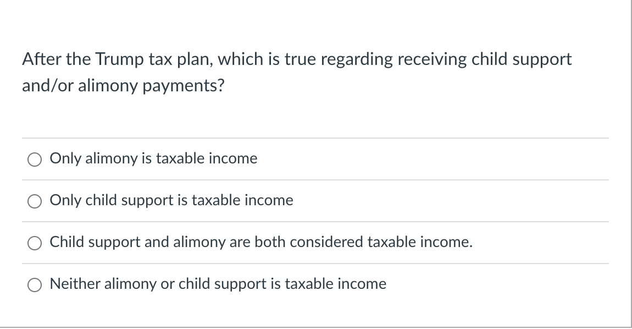Select the 'Only child support is taxable income' option

point(35,201)
